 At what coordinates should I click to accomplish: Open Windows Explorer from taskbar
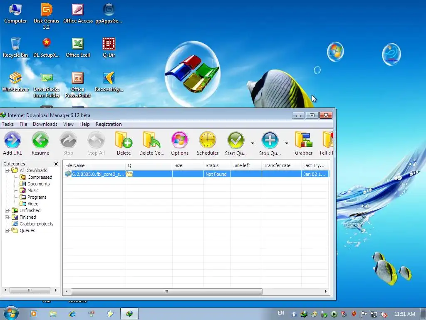click(53, 314)
